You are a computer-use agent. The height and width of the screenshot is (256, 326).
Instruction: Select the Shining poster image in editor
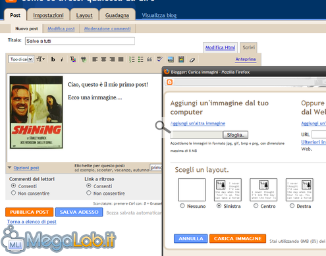(x=36, y=113)
